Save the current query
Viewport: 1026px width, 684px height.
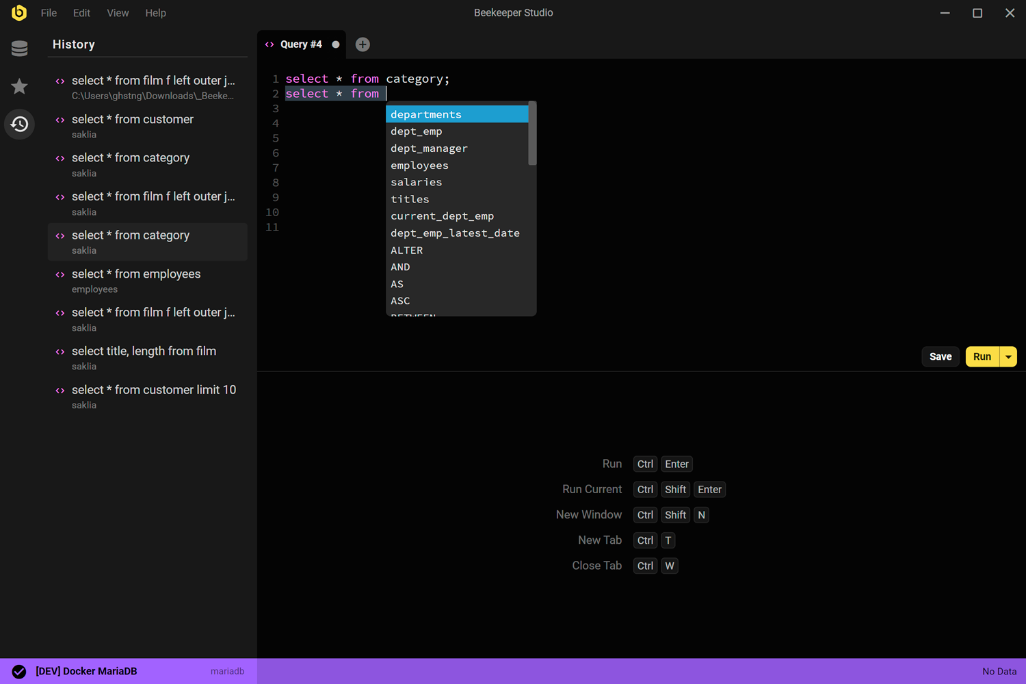pyautogui.click(x=940, y=356)
